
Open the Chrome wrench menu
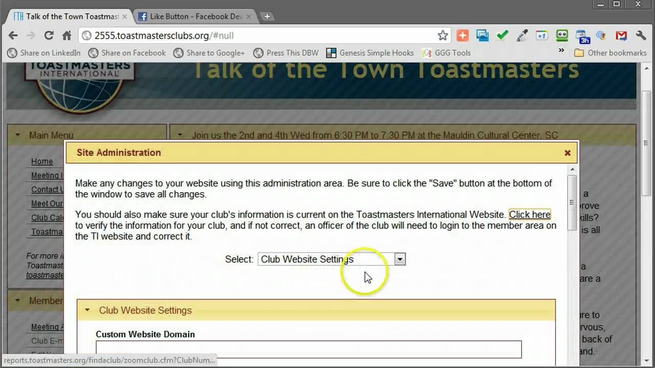(641, 35)
